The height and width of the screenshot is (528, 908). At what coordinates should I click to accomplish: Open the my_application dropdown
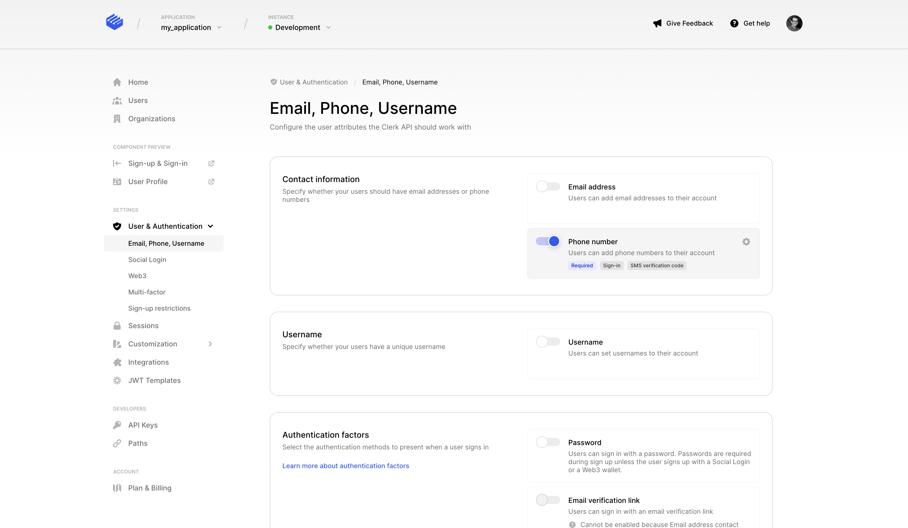(191, 27)
